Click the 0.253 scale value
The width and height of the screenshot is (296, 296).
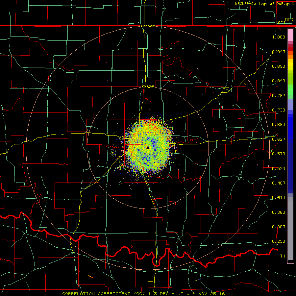pyautogui.click(x=279, y=241)
